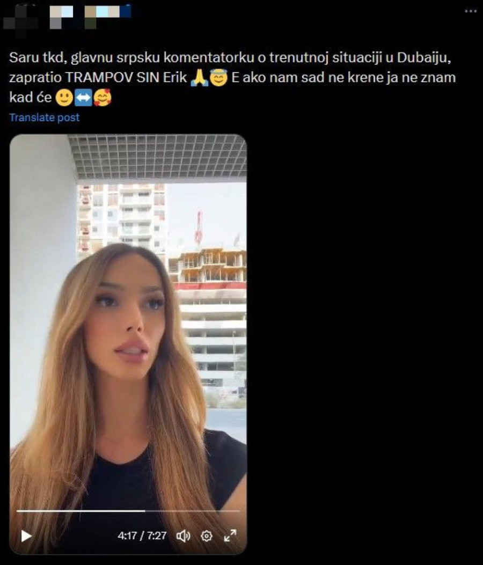Click the halo smiley emoji
Image resolution: width=483 pixels, height=565 pixels.
pos(218,78)
